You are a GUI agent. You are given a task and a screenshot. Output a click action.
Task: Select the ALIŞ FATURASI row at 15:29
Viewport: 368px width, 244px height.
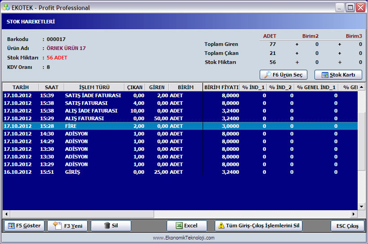[180, 118]
